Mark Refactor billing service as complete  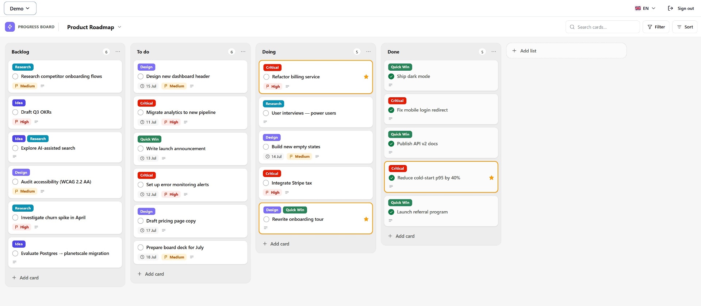pyautogui.click(x=266, y=77)
